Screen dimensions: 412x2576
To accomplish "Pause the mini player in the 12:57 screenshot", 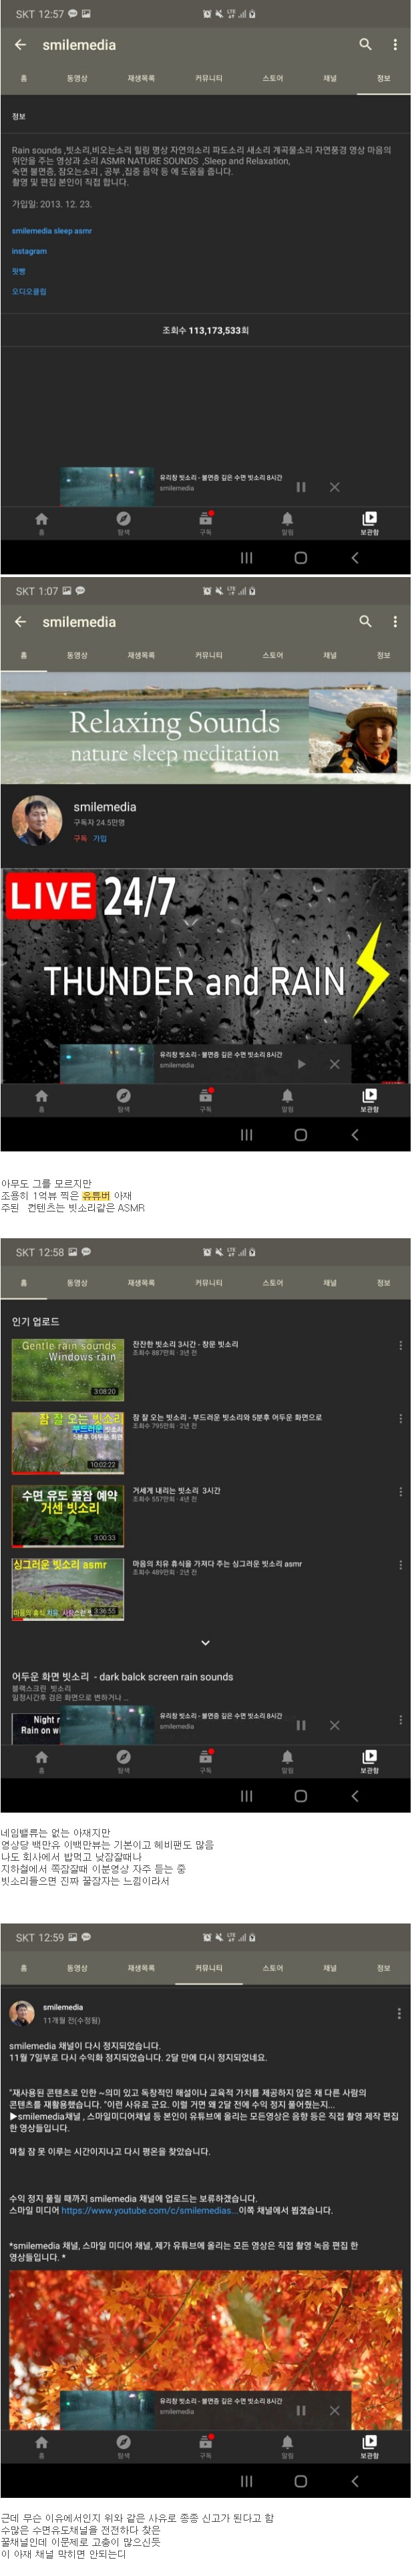I will (301, 487).
